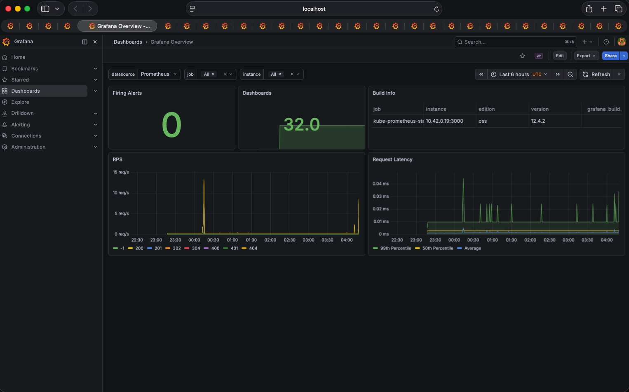
Task: Click the Edit dashboard button
Action: click(560, 56)
